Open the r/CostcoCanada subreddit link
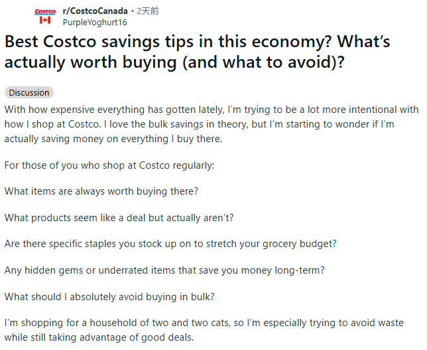 pos(94,11)
